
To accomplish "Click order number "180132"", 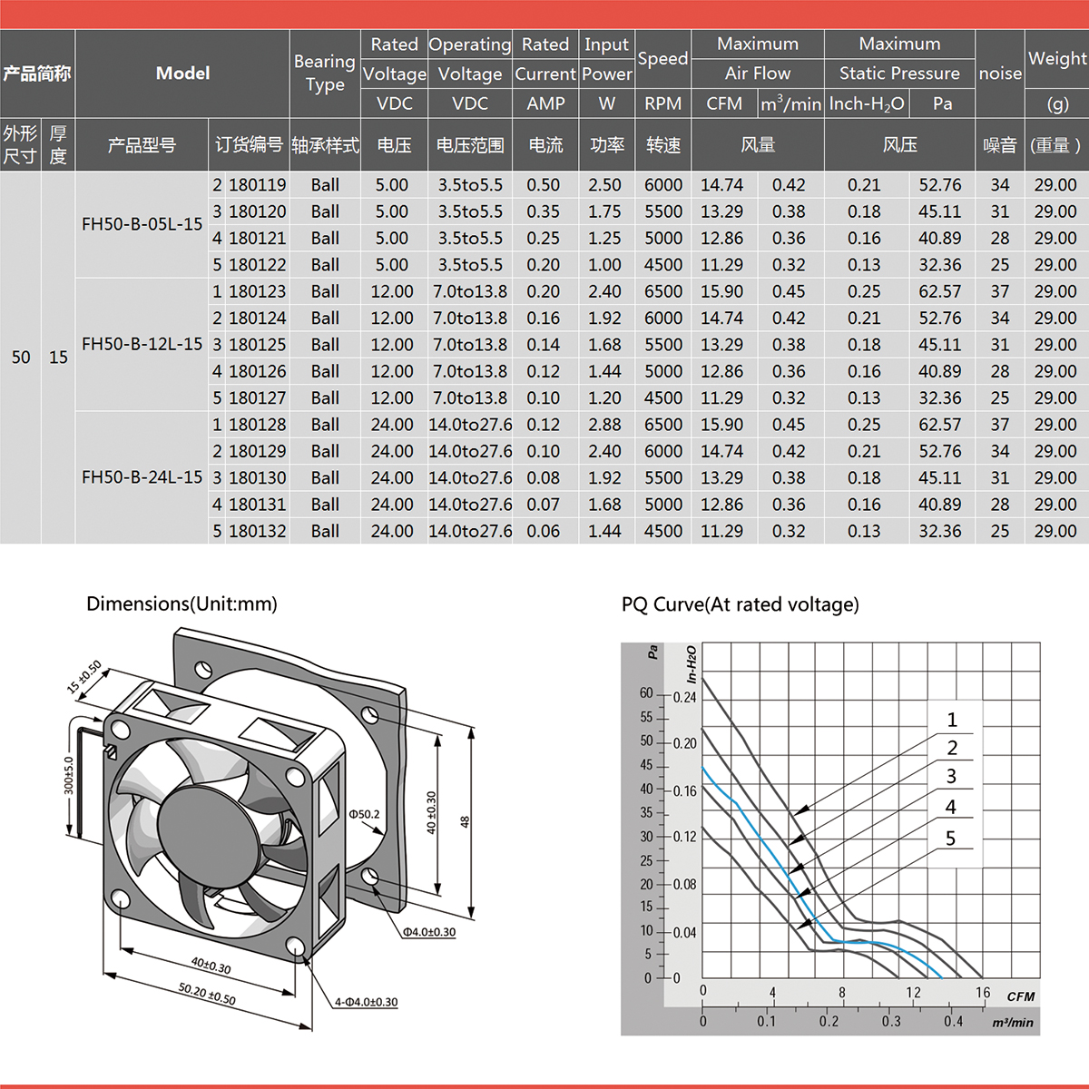I will point(258,531).
